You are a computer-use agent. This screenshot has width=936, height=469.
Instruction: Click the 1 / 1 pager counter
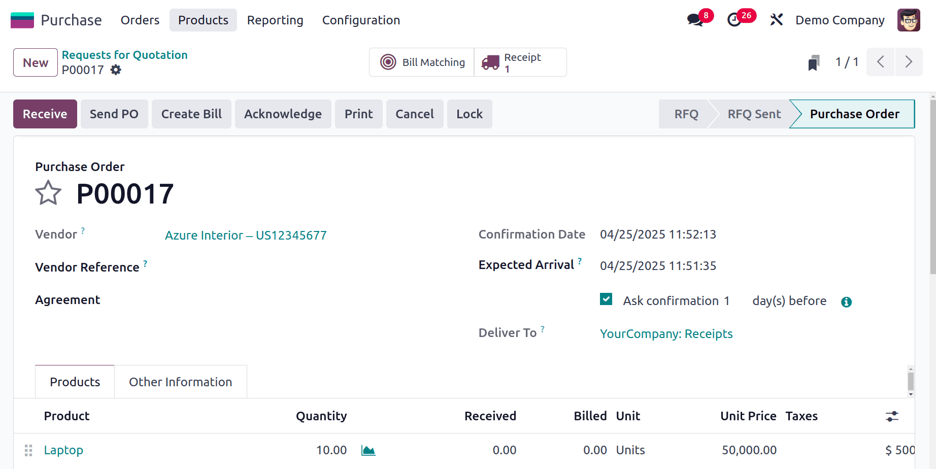pyautogui.click(x=847, y=62)
